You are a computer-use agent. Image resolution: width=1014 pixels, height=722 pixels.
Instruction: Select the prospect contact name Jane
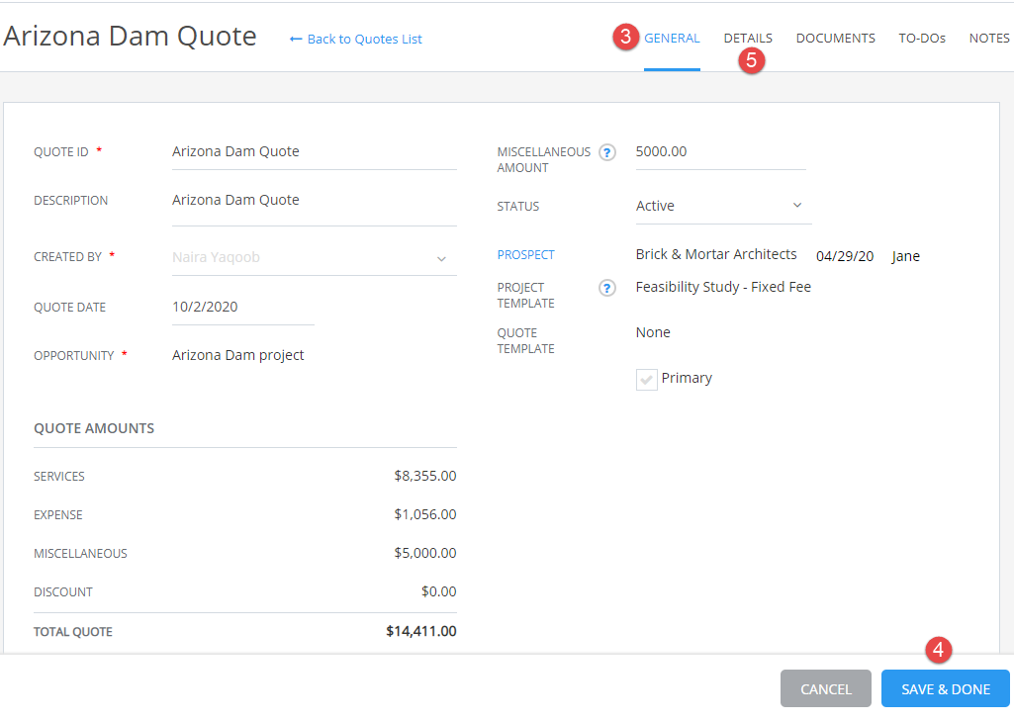905,256
